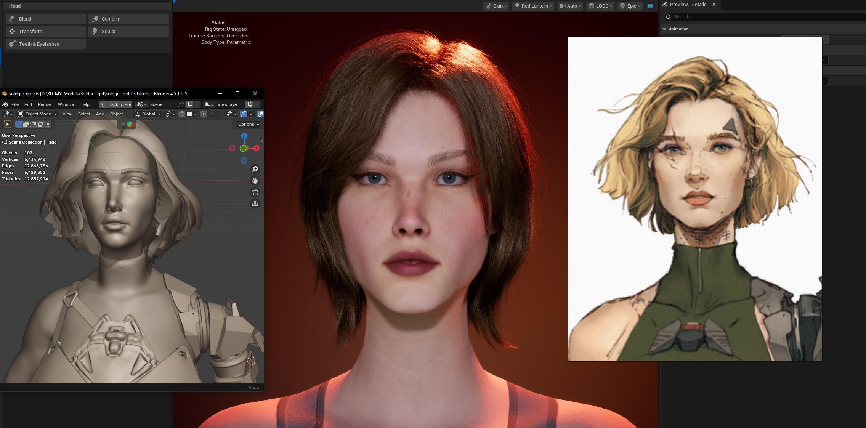
Task: Open the Conform head tool
Action: click(x=128, y=19)
